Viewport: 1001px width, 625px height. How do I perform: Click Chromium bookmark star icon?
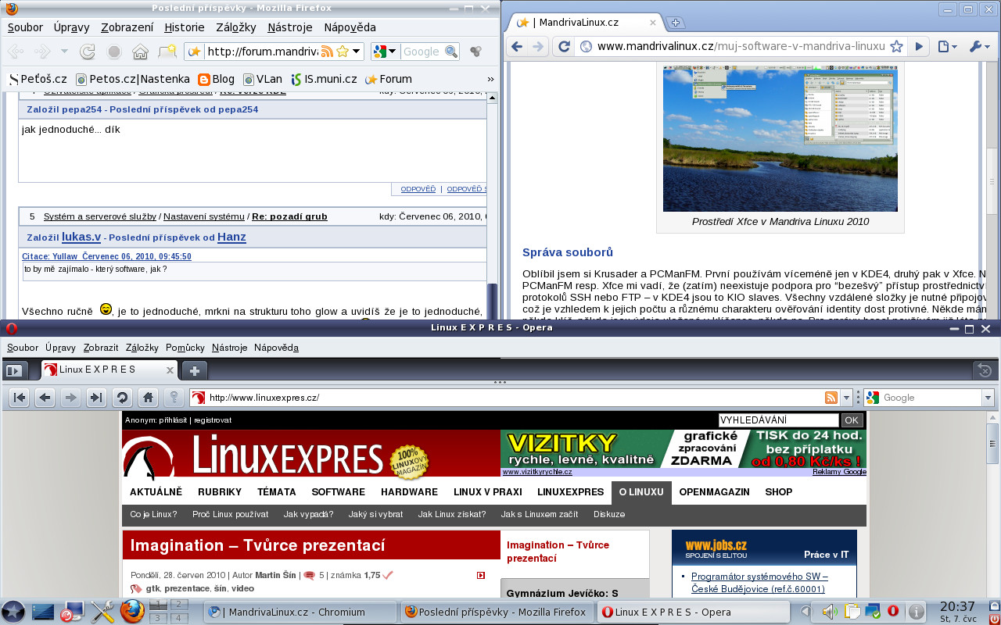(x=896, y=47)
